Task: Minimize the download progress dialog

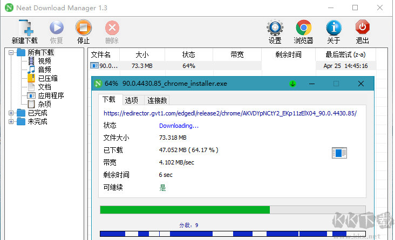Action: click(x=312, y=84)
